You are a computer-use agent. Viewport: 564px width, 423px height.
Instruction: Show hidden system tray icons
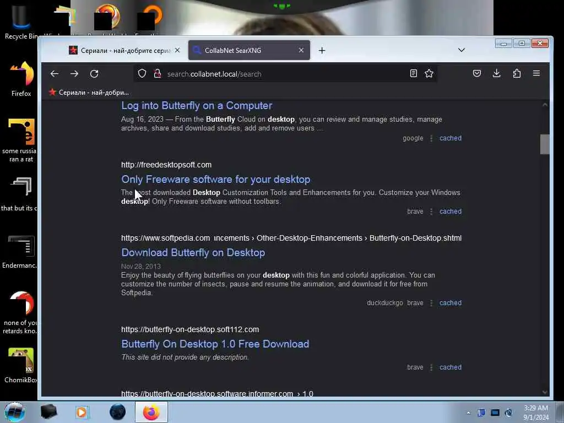point(468,413)
